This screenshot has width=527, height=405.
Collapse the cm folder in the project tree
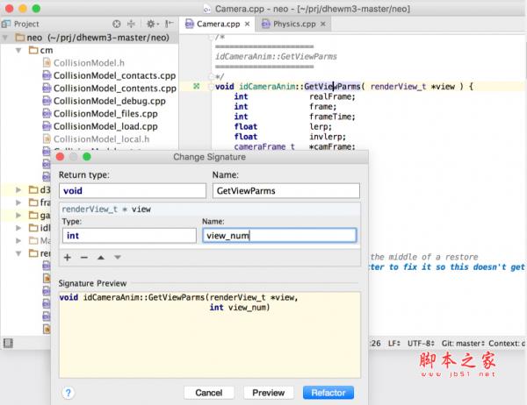pos(20,51)
